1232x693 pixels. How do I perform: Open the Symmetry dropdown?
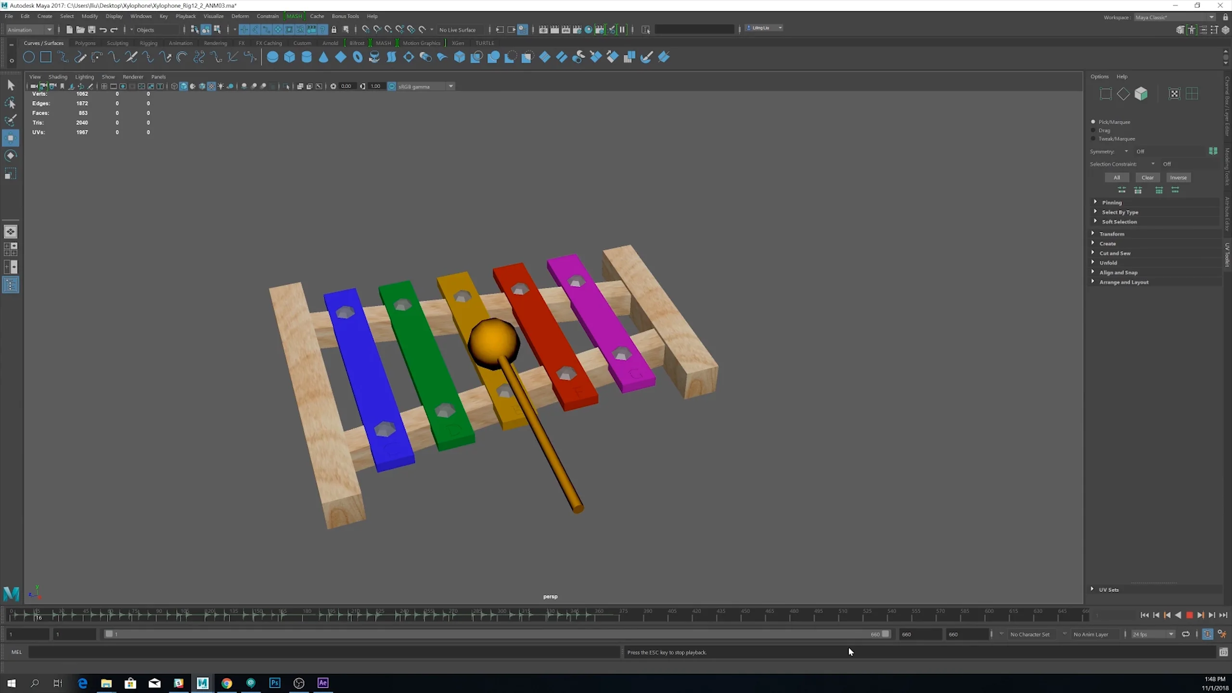click(x=1126, y=151)
